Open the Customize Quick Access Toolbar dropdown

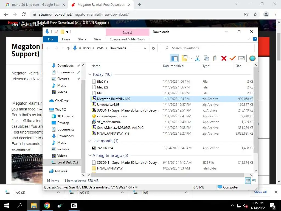68,32
